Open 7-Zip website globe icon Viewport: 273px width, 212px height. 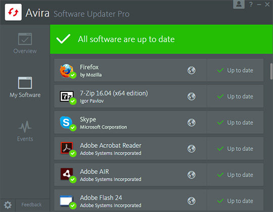(x=192, y=96)
